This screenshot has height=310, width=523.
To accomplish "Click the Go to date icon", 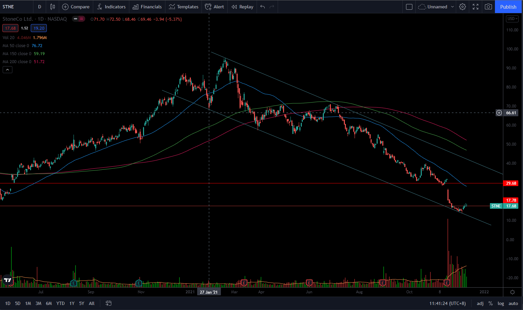I will click(x=109, y=303).
